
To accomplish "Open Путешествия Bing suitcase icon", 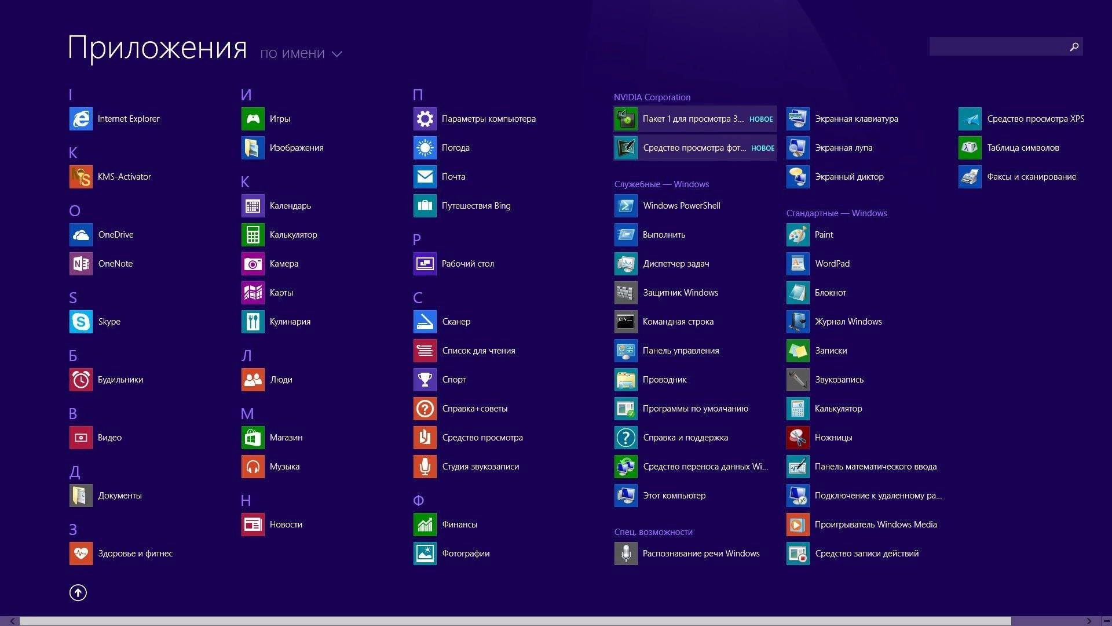I will pyautogui.click(x=425, y=206).
